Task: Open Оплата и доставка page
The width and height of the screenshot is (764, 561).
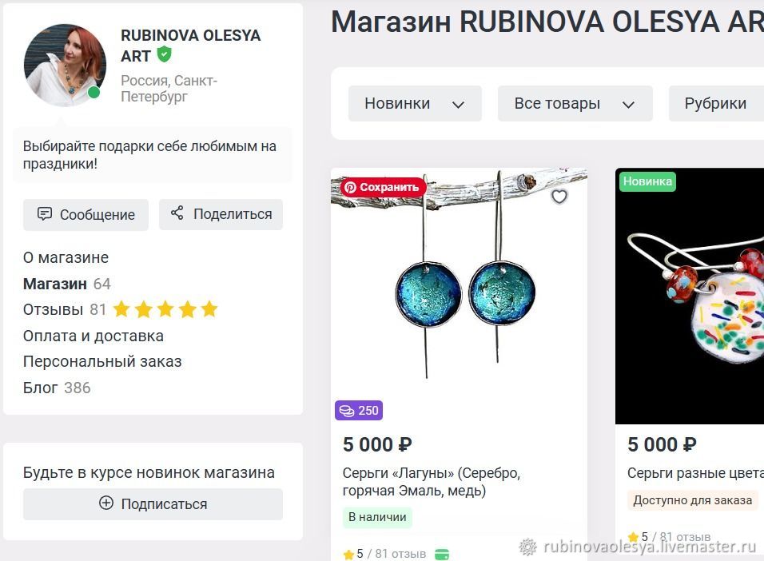Action: click(93, 336)
